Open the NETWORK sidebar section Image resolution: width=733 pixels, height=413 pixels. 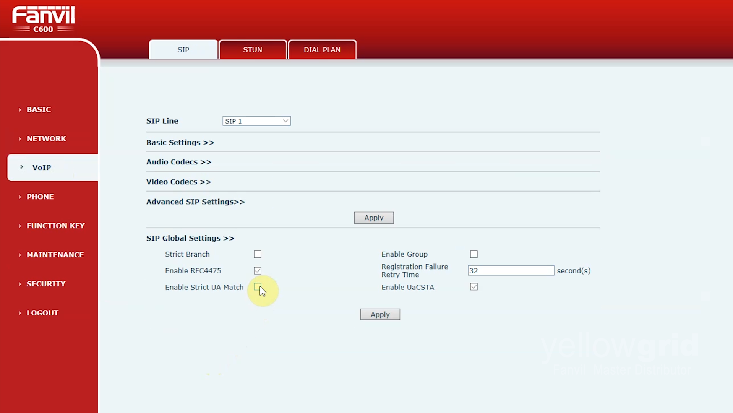point(46,138)
